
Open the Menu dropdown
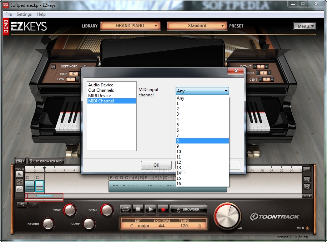click(x=305, y=26)
